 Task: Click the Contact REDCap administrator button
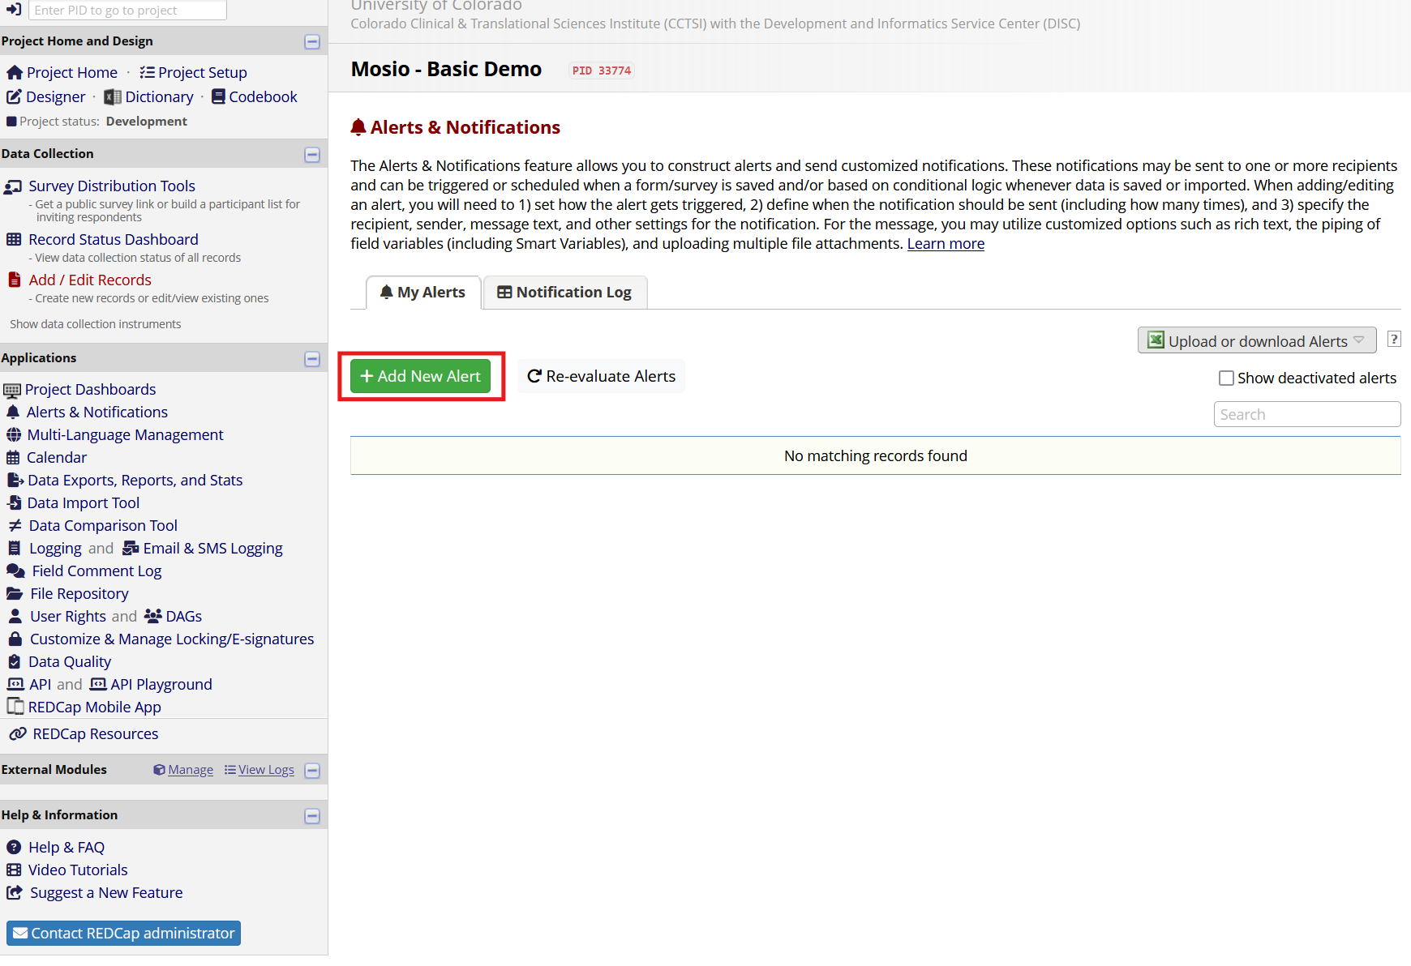coord(123,933)
